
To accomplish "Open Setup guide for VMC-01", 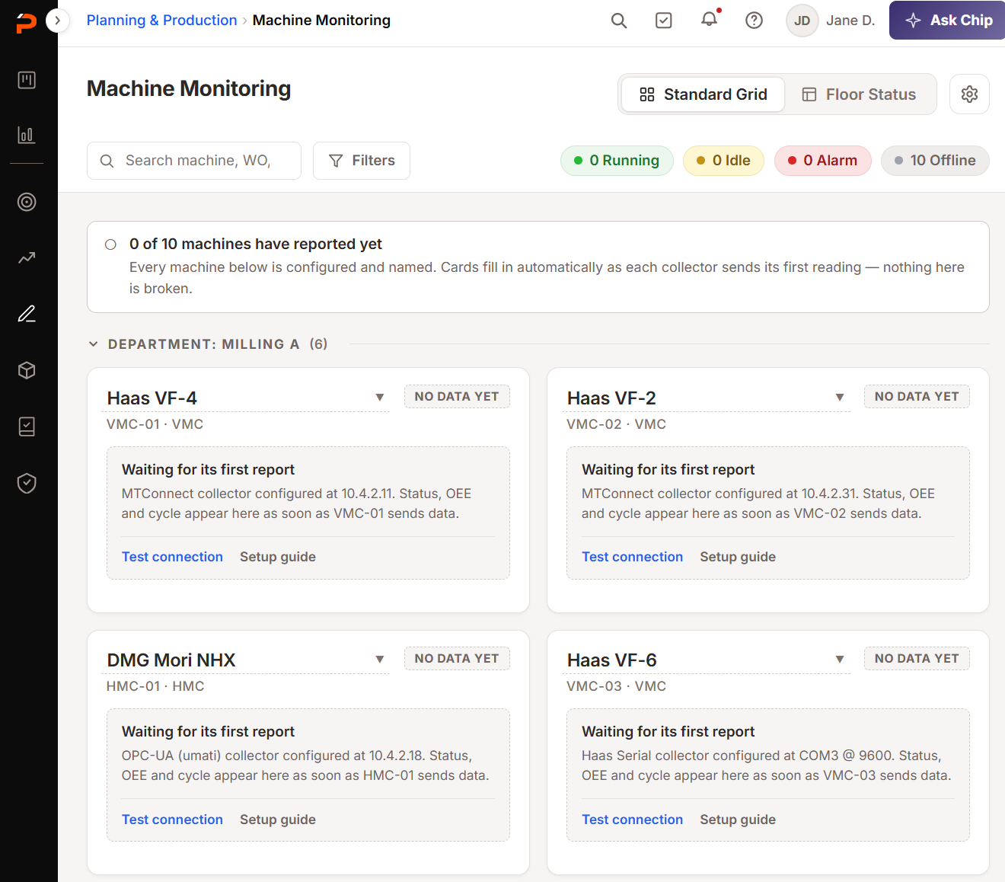I will (278, 557).
